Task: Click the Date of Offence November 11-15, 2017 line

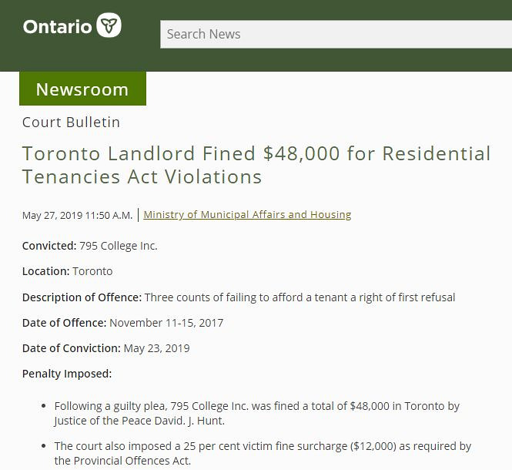Action: [x=122, y=323]
